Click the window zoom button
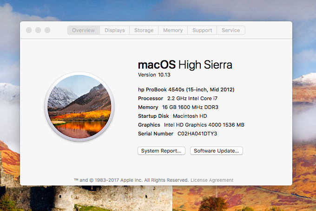This screenshot has height=211, width=316. [47, 30]
